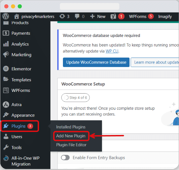Click the Plugins update badge showing 3
Screen dimensions: 179x170
[30, 126]
